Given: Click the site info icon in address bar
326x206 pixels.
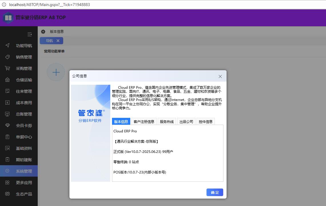Looking at the screenshot, I should (4, 5).
